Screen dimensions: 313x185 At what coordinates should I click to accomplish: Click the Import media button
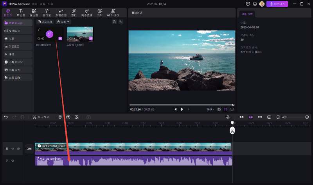(x=45, y=22)
